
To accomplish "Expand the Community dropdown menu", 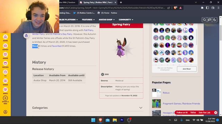I will 126,20.
